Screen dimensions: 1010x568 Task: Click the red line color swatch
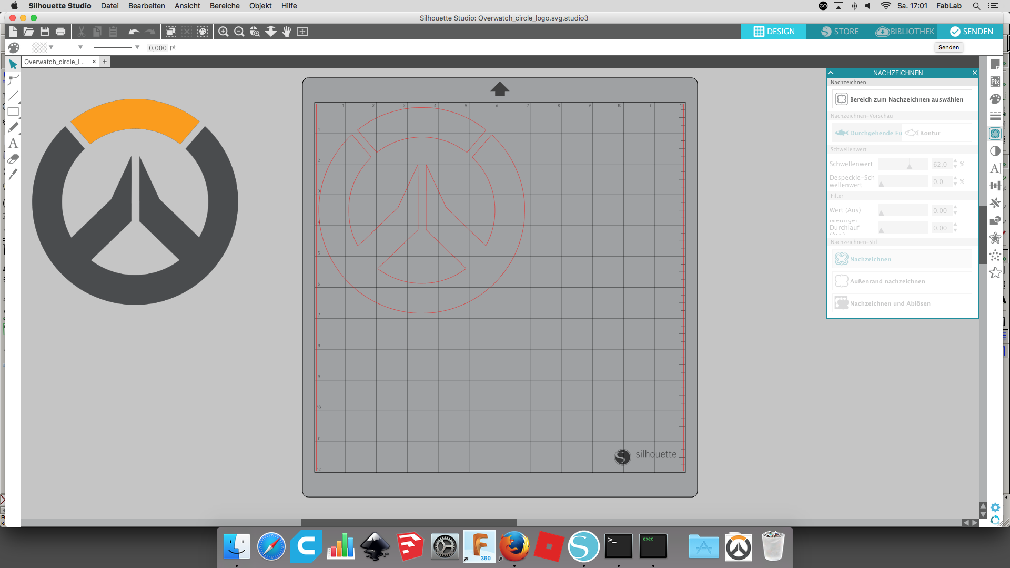coord(69,47)
